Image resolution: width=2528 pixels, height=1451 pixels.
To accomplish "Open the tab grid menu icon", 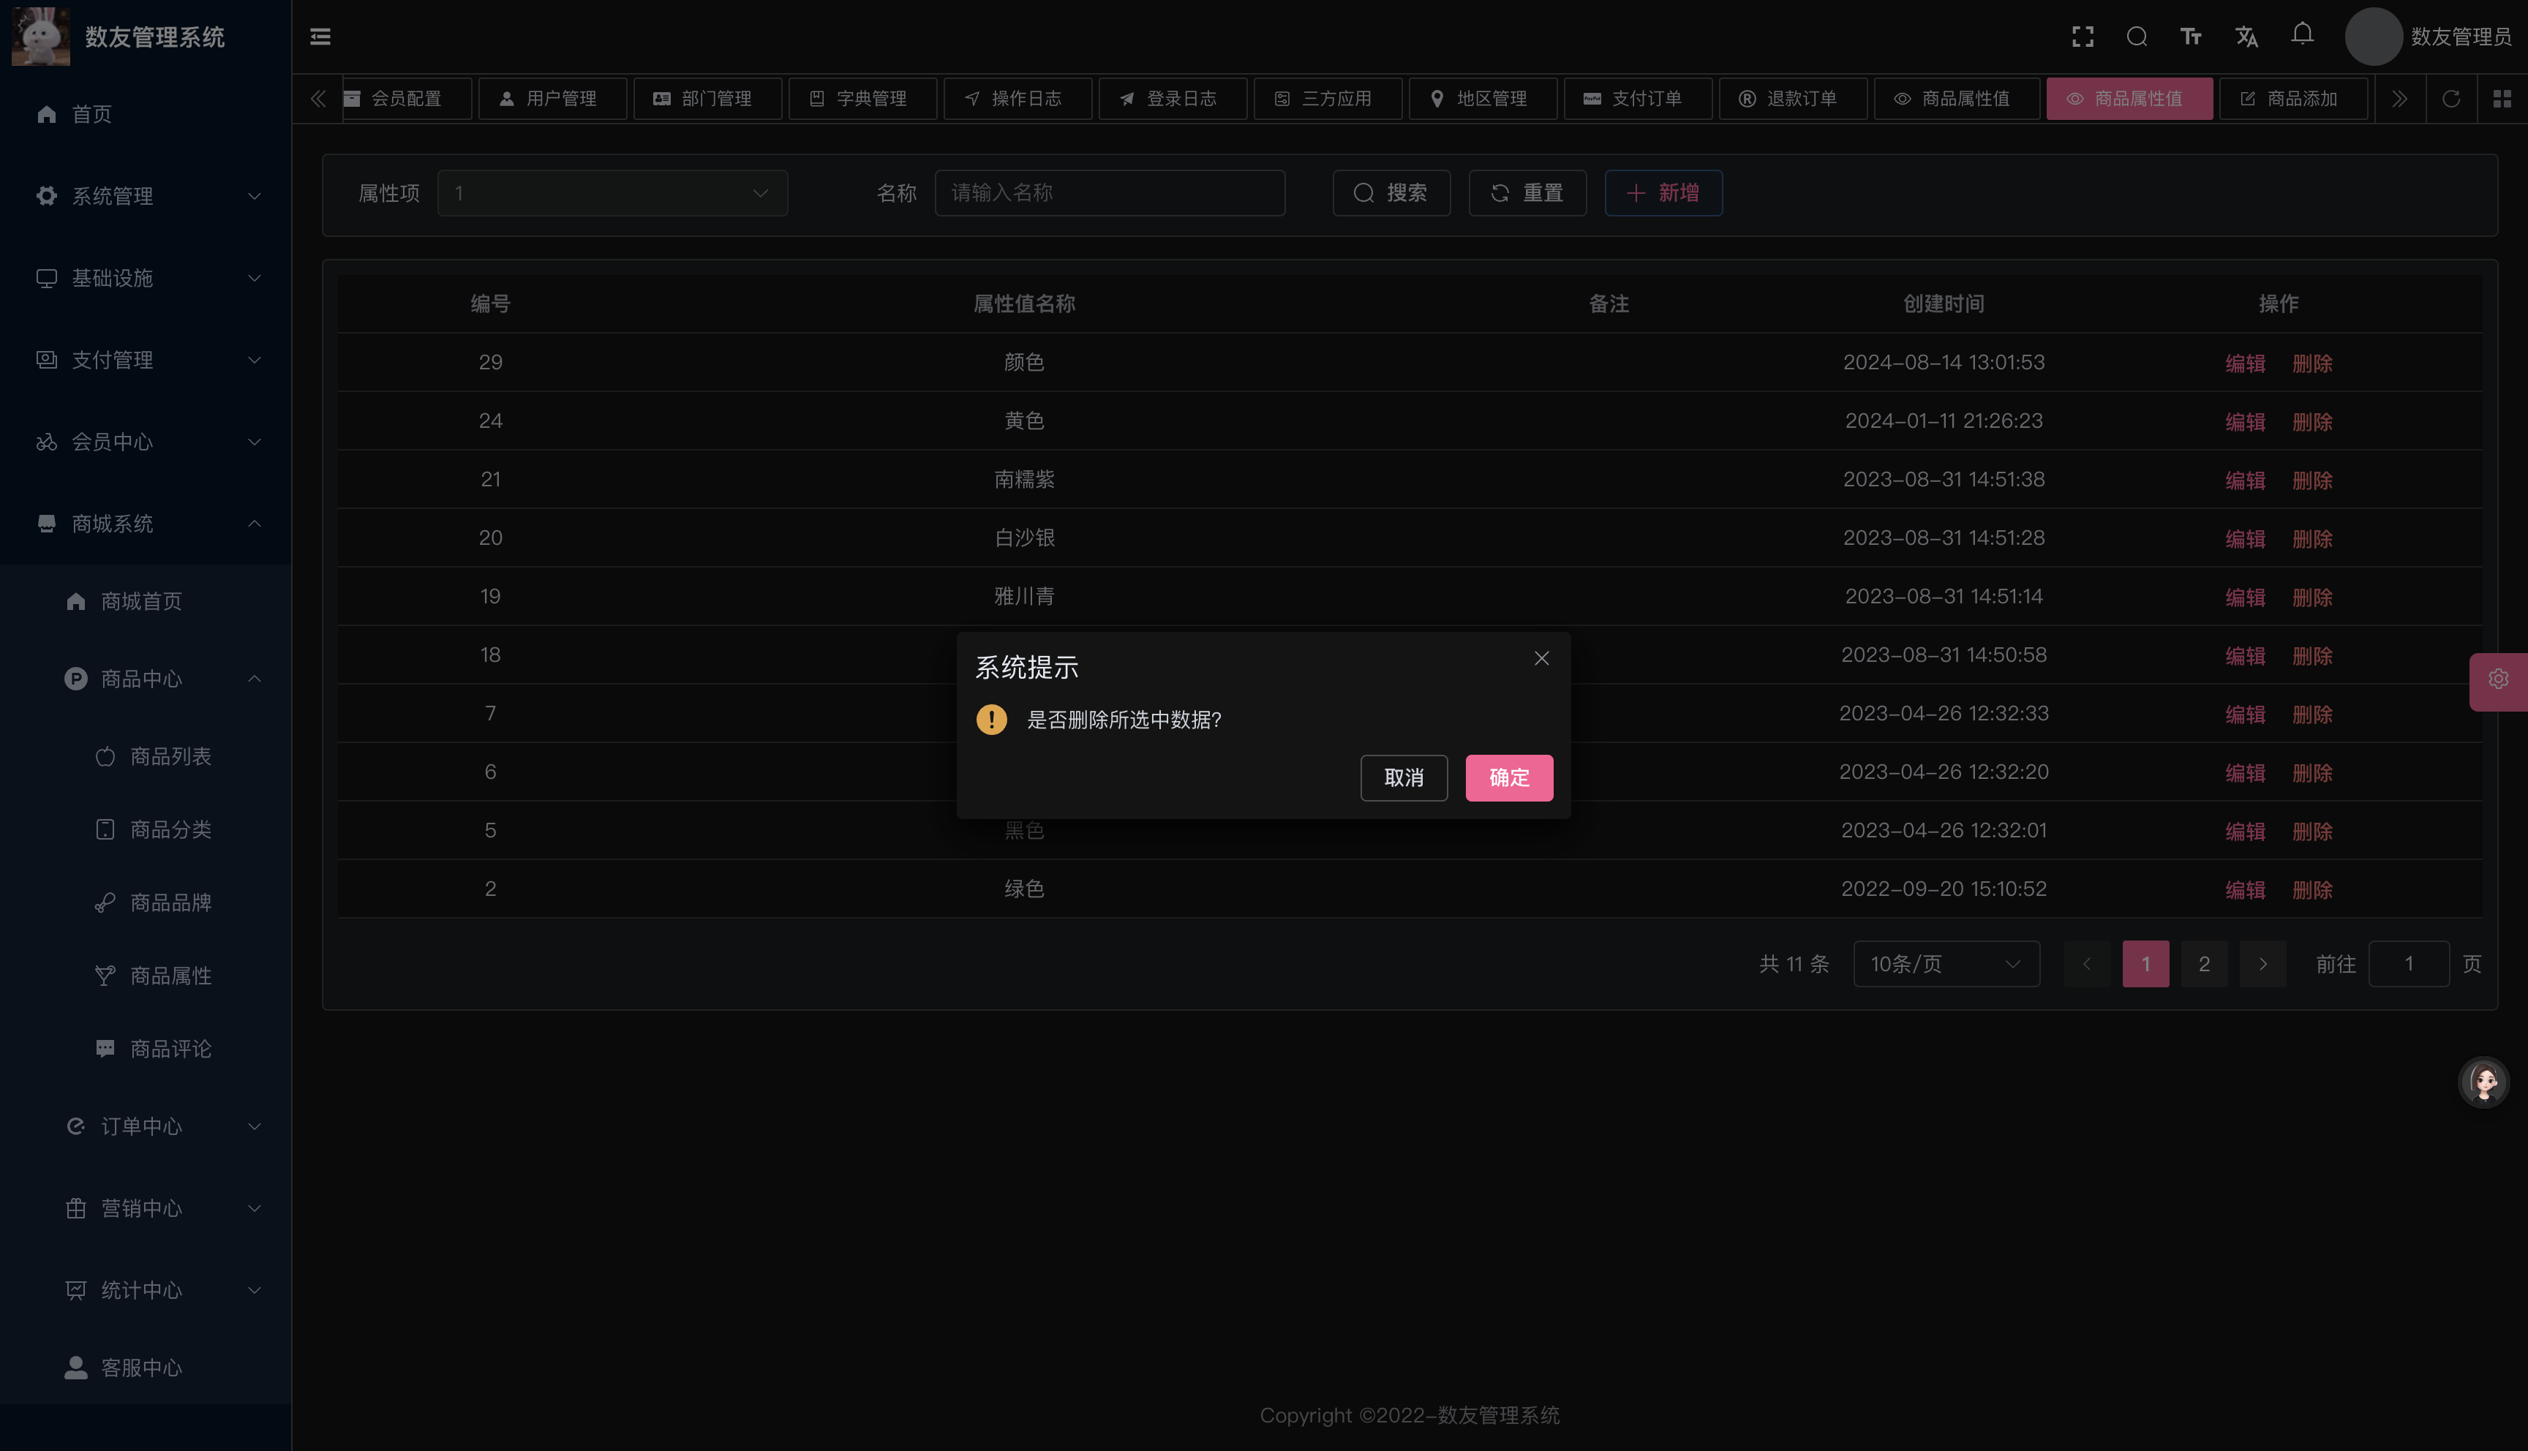I will (x=2502, y=99).
